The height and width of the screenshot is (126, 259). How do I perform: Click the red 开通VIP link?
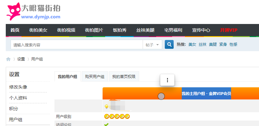click(229, 30)
